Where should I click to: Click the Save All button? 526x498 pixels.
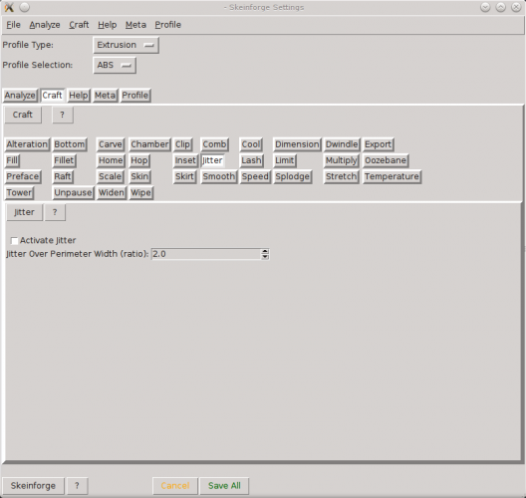224,486
